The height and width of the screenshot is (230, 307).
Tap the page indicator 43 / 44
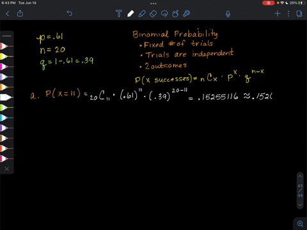[300, 190]
